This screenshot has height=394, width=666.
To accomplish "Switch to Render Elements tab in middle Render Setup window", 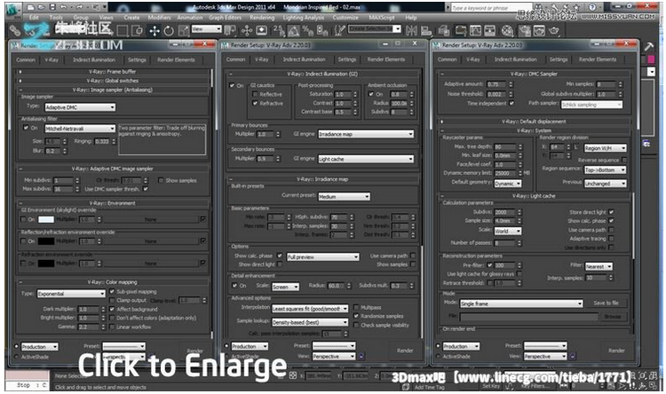I will 386,59.
